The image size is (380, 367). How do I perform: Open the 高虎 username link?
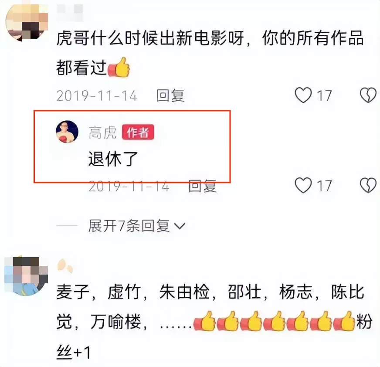(x=103, y=133)
